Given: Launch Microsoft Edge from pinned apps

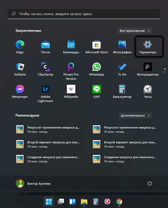Looking at the screenshot, I should tap(20, 47).
